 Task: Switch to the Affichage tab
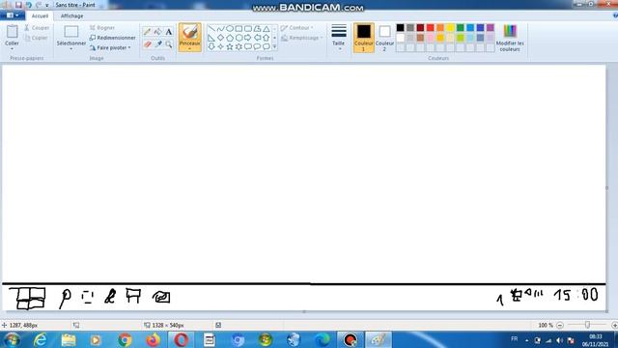[71, 15]
